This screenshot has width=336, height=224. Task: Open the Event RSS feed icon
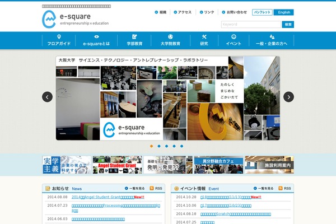coord(281,188)
